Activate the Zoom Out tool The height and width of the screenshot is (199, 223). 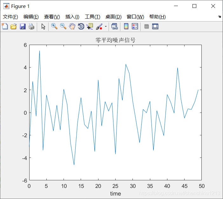point(63,27)
